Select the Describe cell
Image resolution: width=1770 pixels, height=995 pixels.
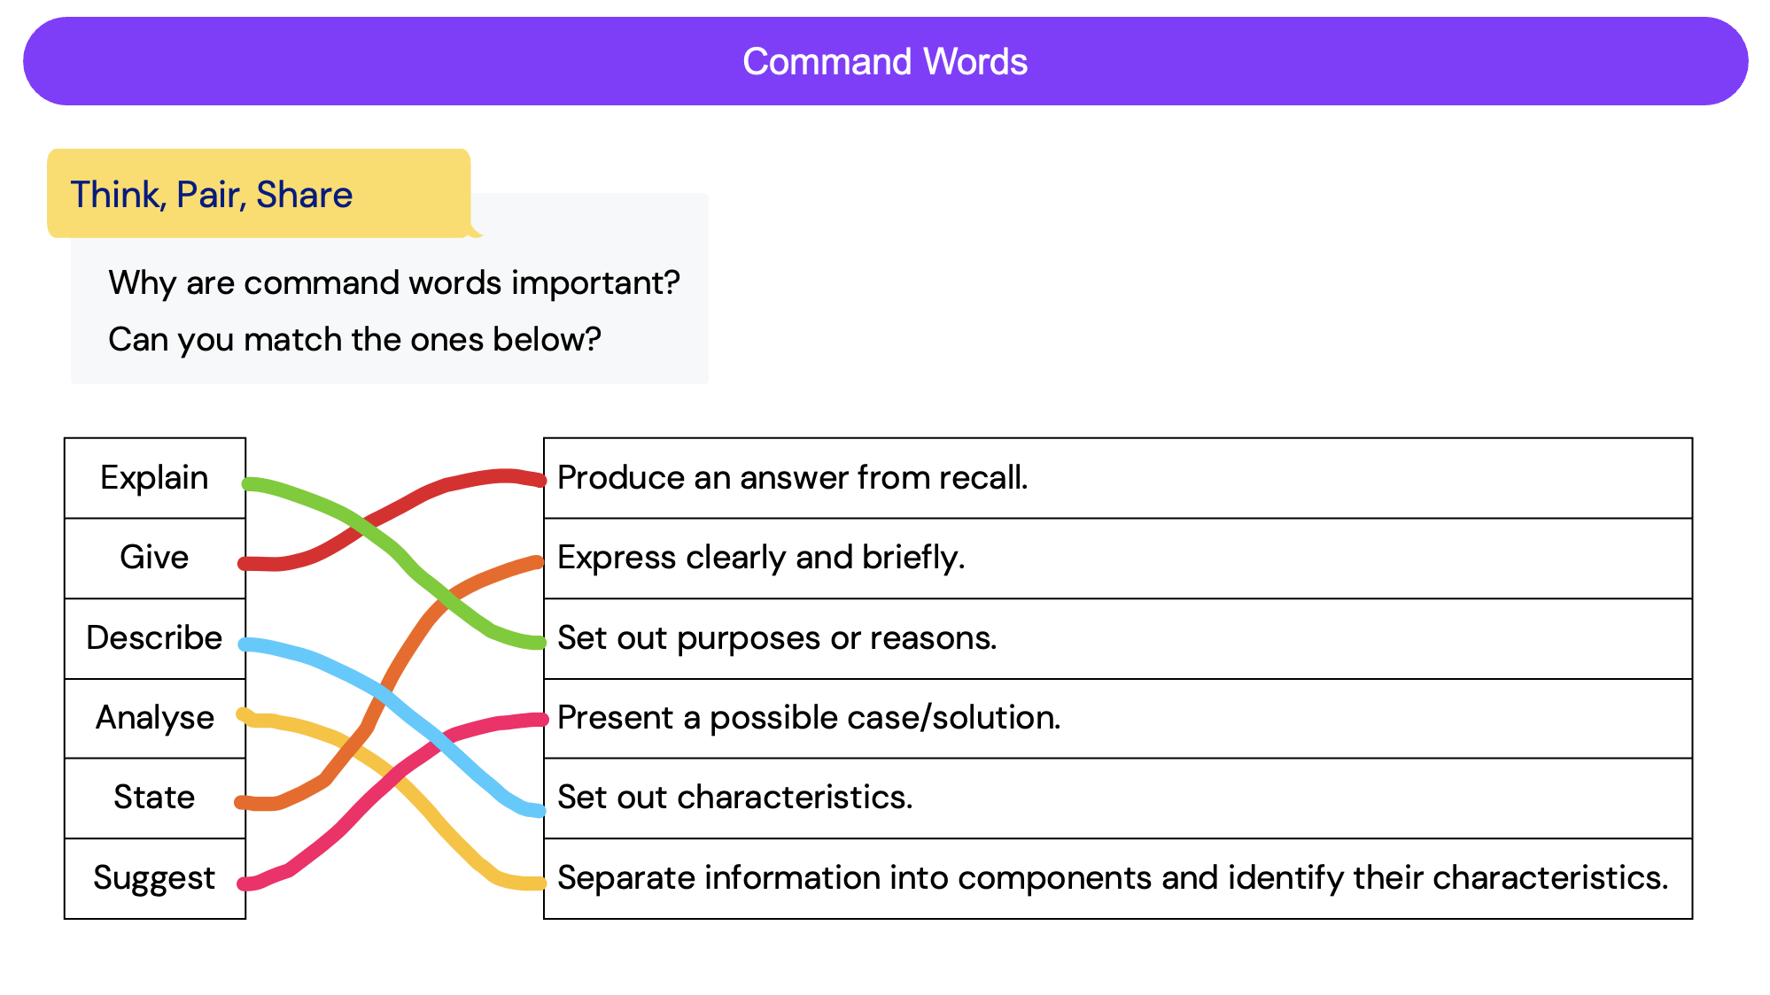pyautogui.click(x=154, y=638)
